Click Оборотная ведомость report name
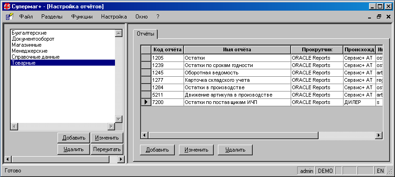Screen dimensions: 395x177 pos(237,73)
